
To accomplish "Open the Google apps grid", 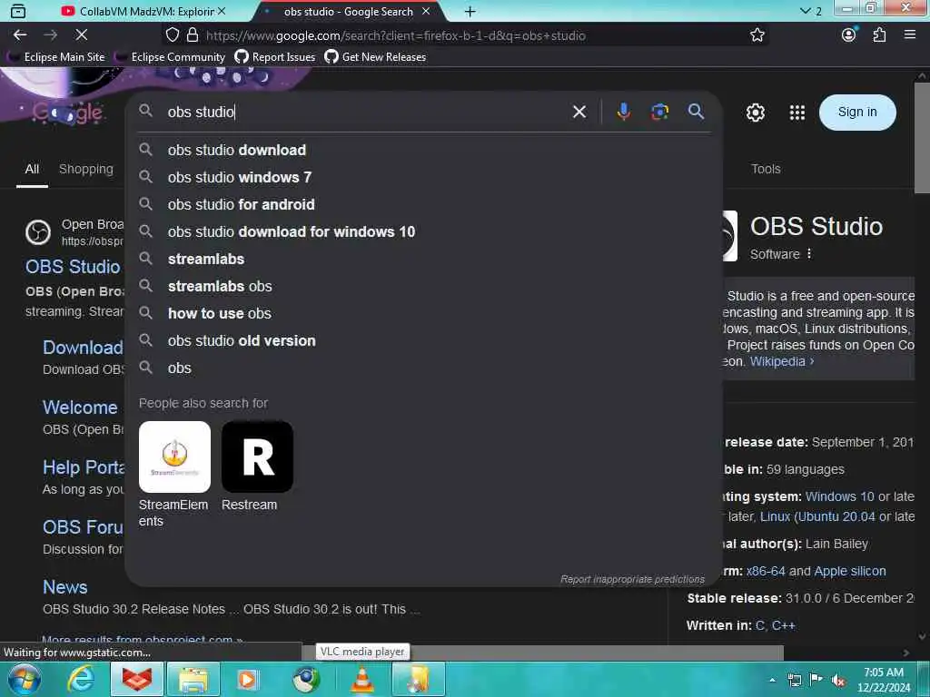I will [x=797, y=112].
